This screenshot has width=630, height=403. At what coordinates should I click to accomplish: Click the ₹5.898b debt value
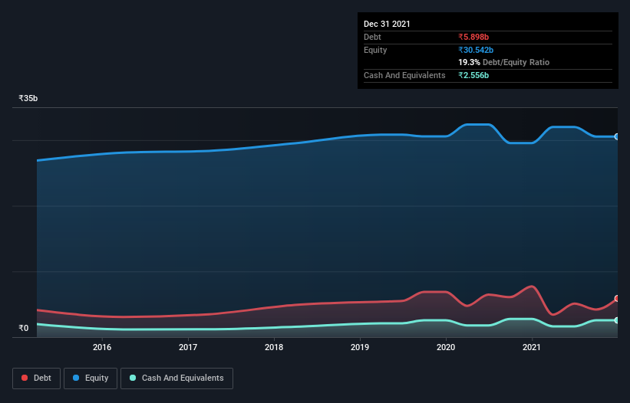(x=473, y=37)
